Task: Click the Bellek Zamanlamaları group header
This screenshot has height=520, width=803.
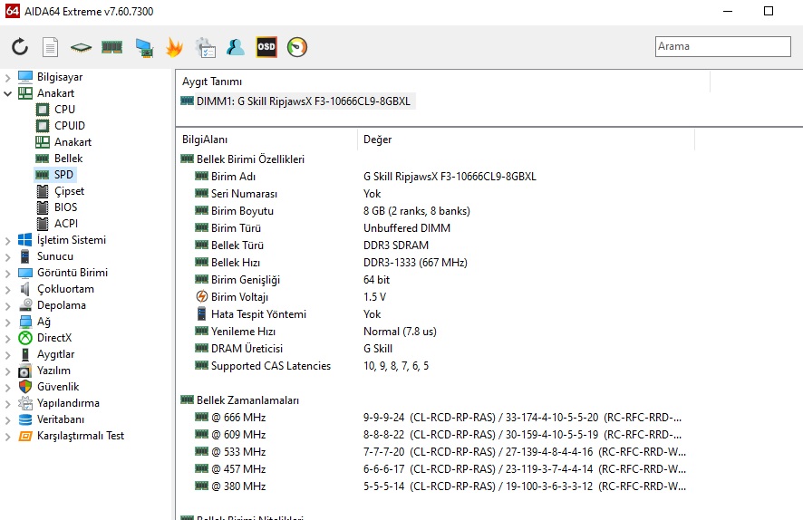Action: pos(239,400)
